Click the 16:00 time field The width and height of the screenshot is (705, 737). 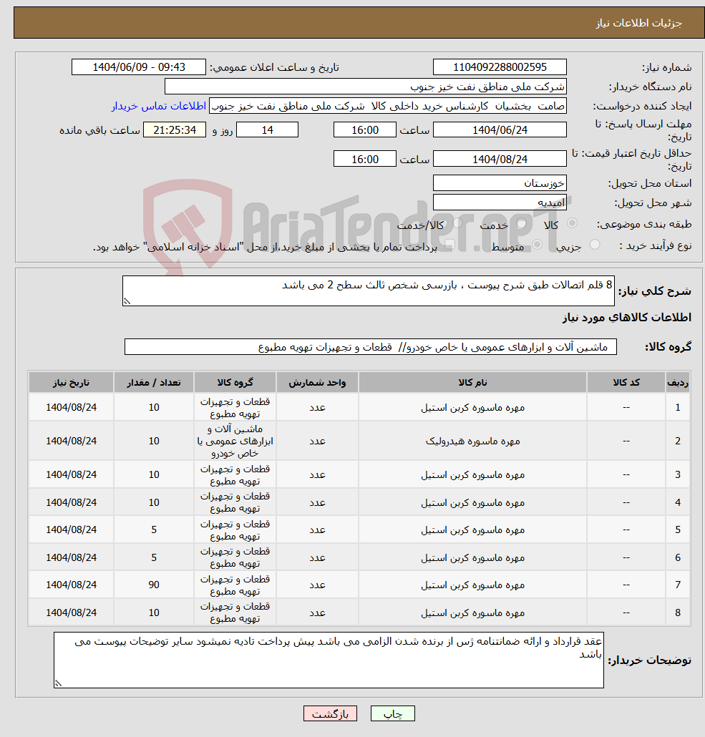click(x=365, y=130)
